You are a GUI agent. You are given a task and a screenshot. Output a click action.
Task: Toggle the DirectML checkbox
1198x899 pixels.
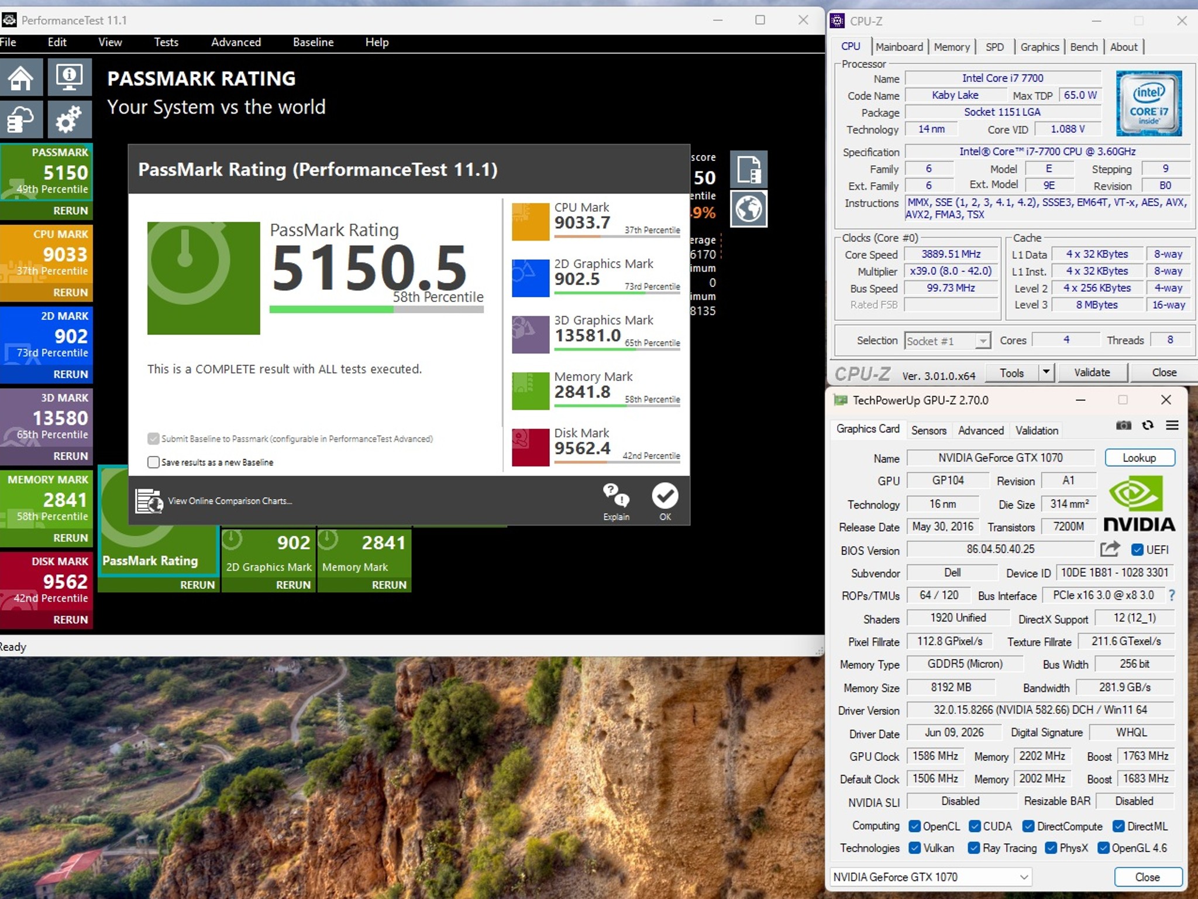(x=1118, y=826)
